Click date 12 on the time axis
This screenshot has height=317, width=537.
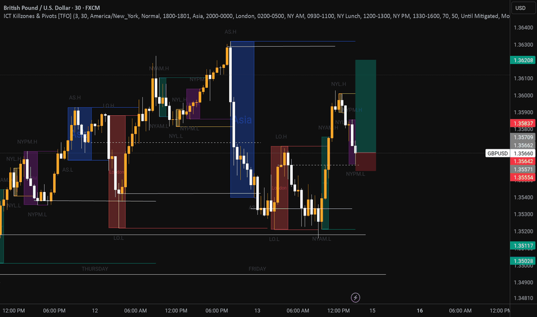(95, 311)
